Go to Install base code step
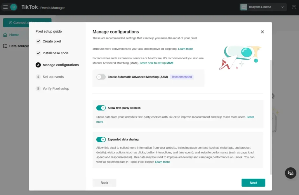The width and height of the screenshot is (299, 195). pos(52,53)
